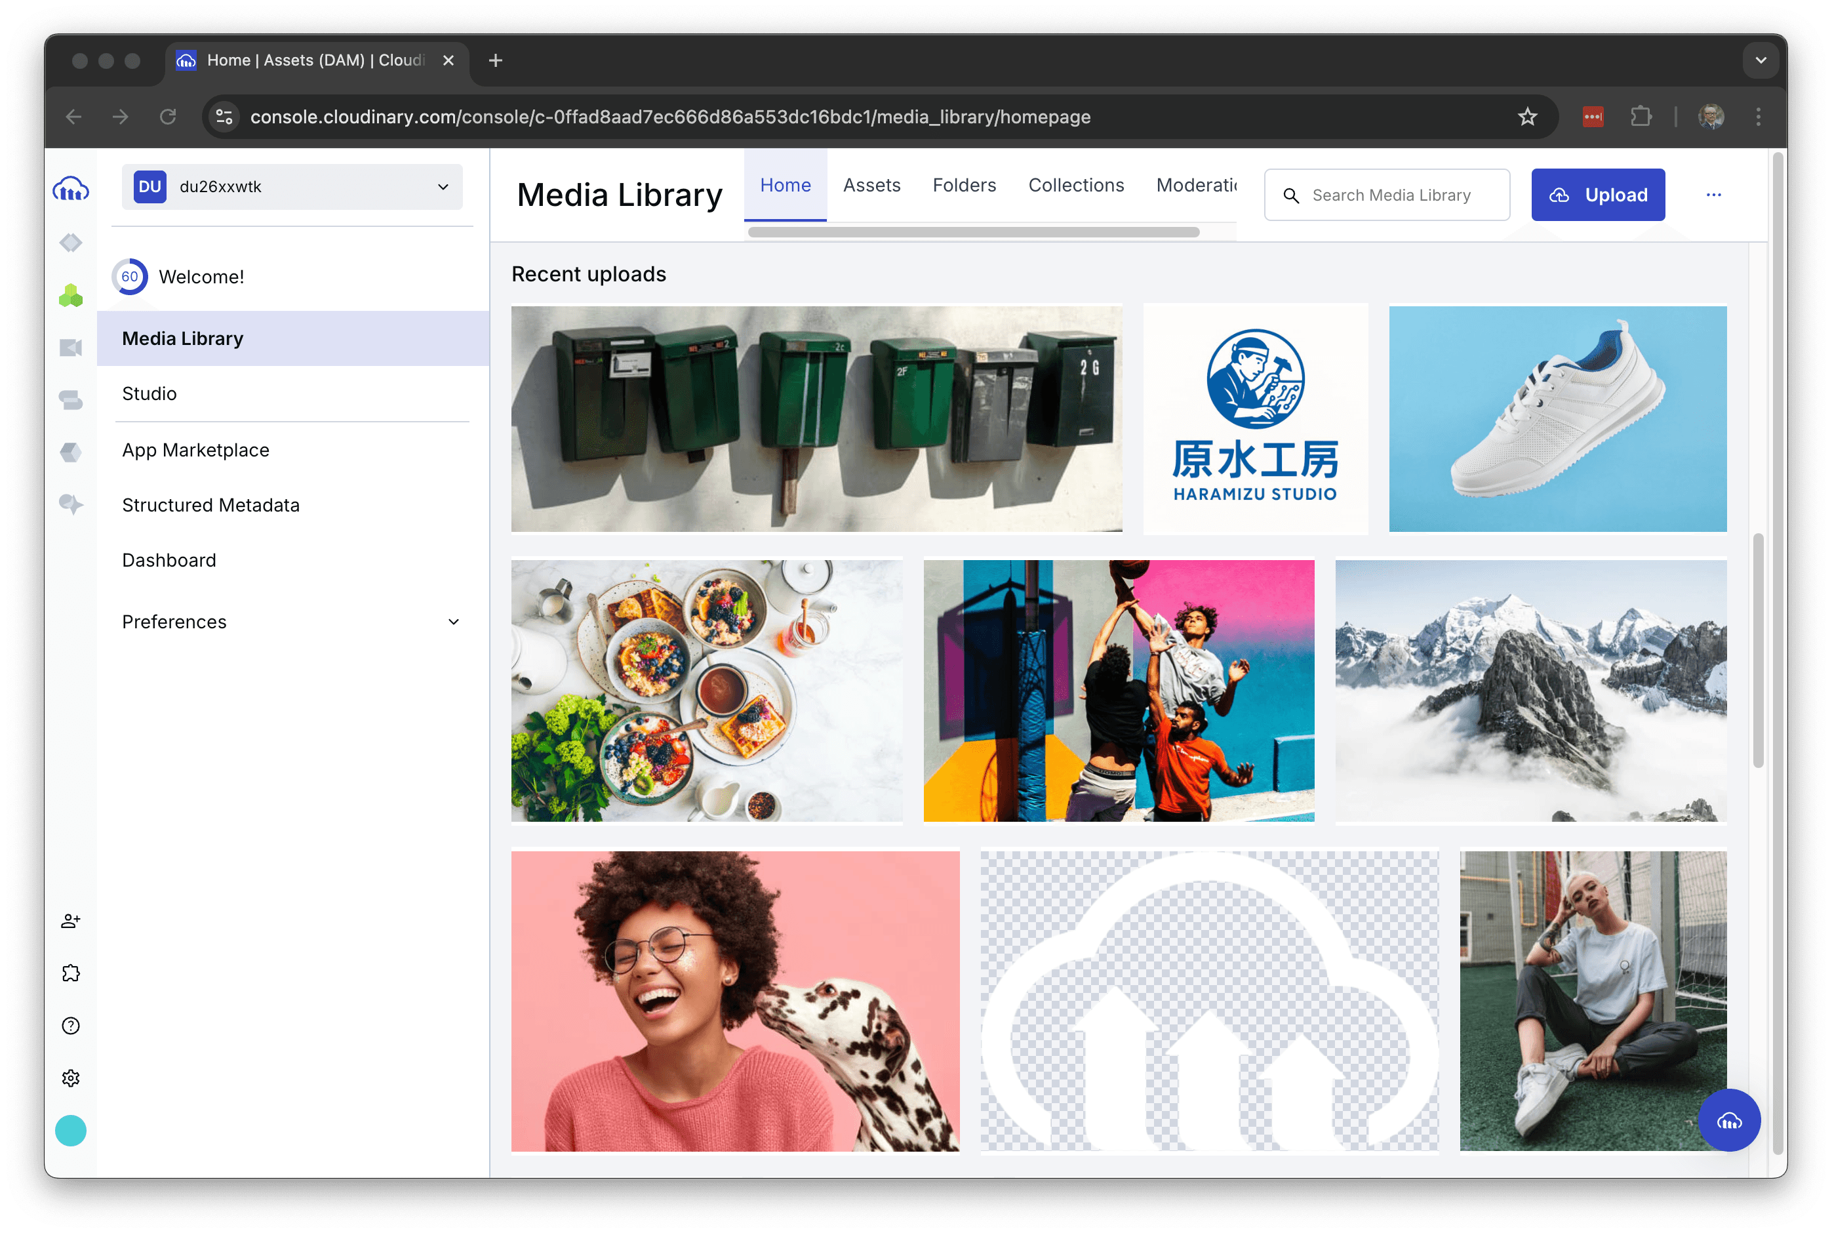This screenshot has height=1233, width=1832.
Task: Click the floating Cloudinary chat button
Action: 1728,1121
